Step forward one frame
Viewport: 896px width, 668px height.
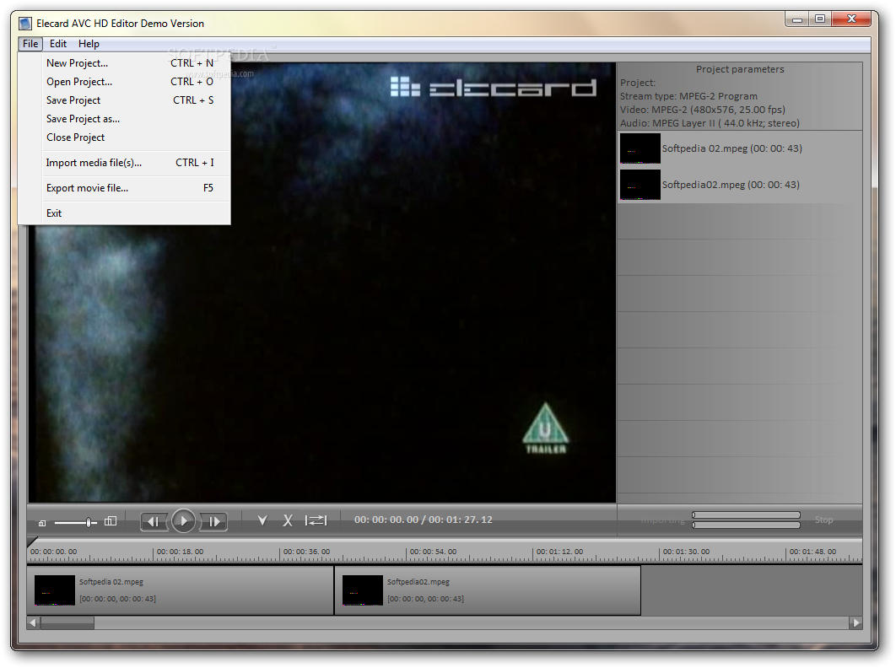213,521
